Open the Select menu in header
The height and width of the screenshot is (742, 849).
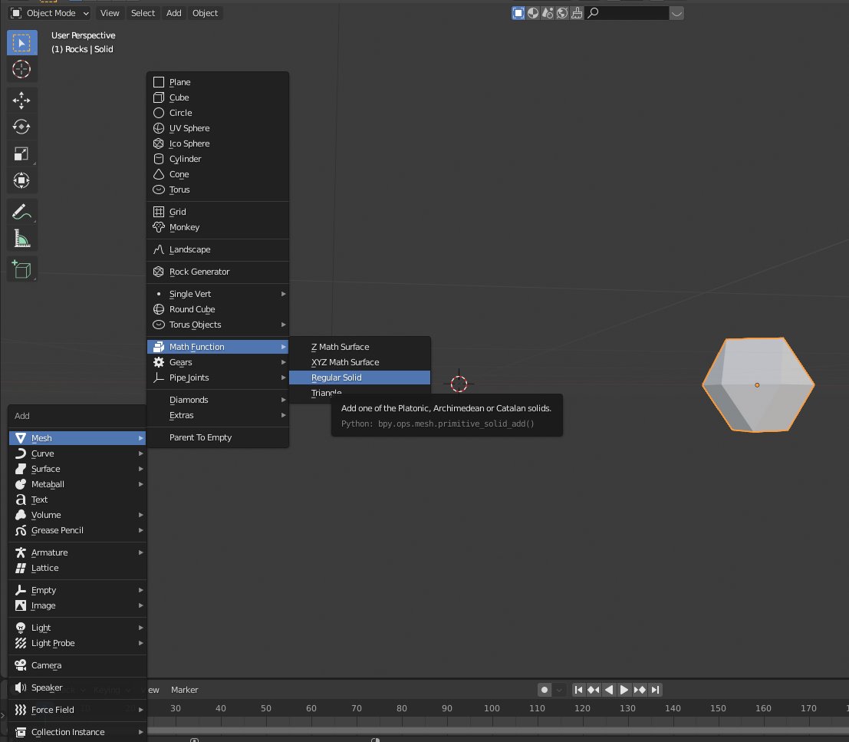pos(143,13)
